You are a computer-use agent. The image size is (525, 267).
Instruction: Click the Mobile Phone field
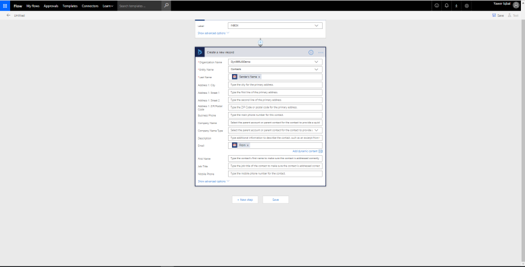tap(275, 173)
